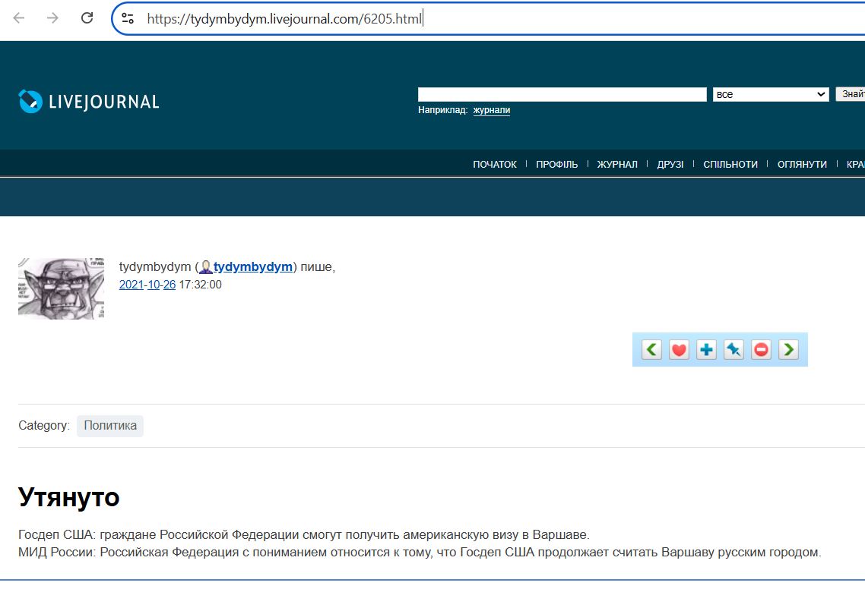Reload the page in browser
865x589 pixels.
(x=87, y=18)
